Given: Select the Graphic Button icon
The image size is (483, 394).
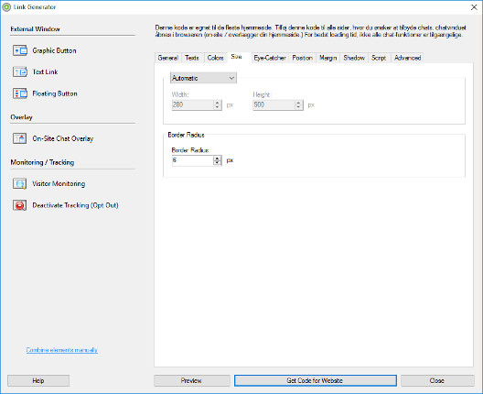Looking at the screenshot, I should click(x=20, y=50).
